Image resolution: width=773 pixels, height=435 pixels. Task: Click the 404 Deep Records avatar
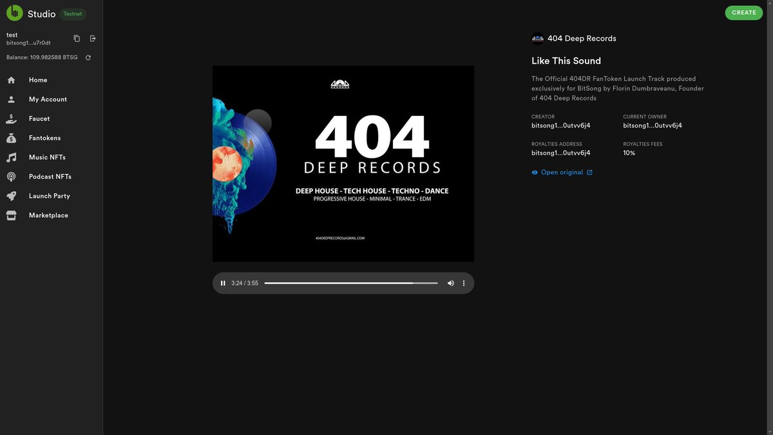click(538, 39)
